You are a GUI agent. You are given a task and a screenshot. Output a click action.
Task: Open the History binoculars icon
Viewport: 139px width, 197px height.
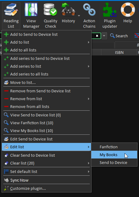click(68, 10)
